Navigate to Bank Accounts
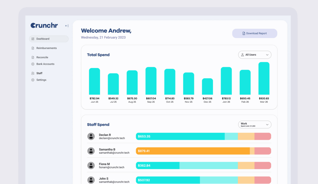Image resolution: width=318 pixels, height=184 pixels. [45, 64]
